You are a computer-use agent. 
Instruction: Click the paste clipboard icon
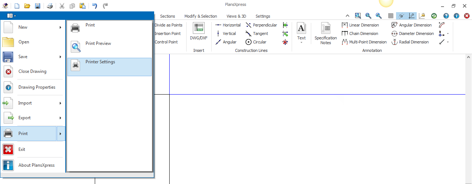pos(83,6)
